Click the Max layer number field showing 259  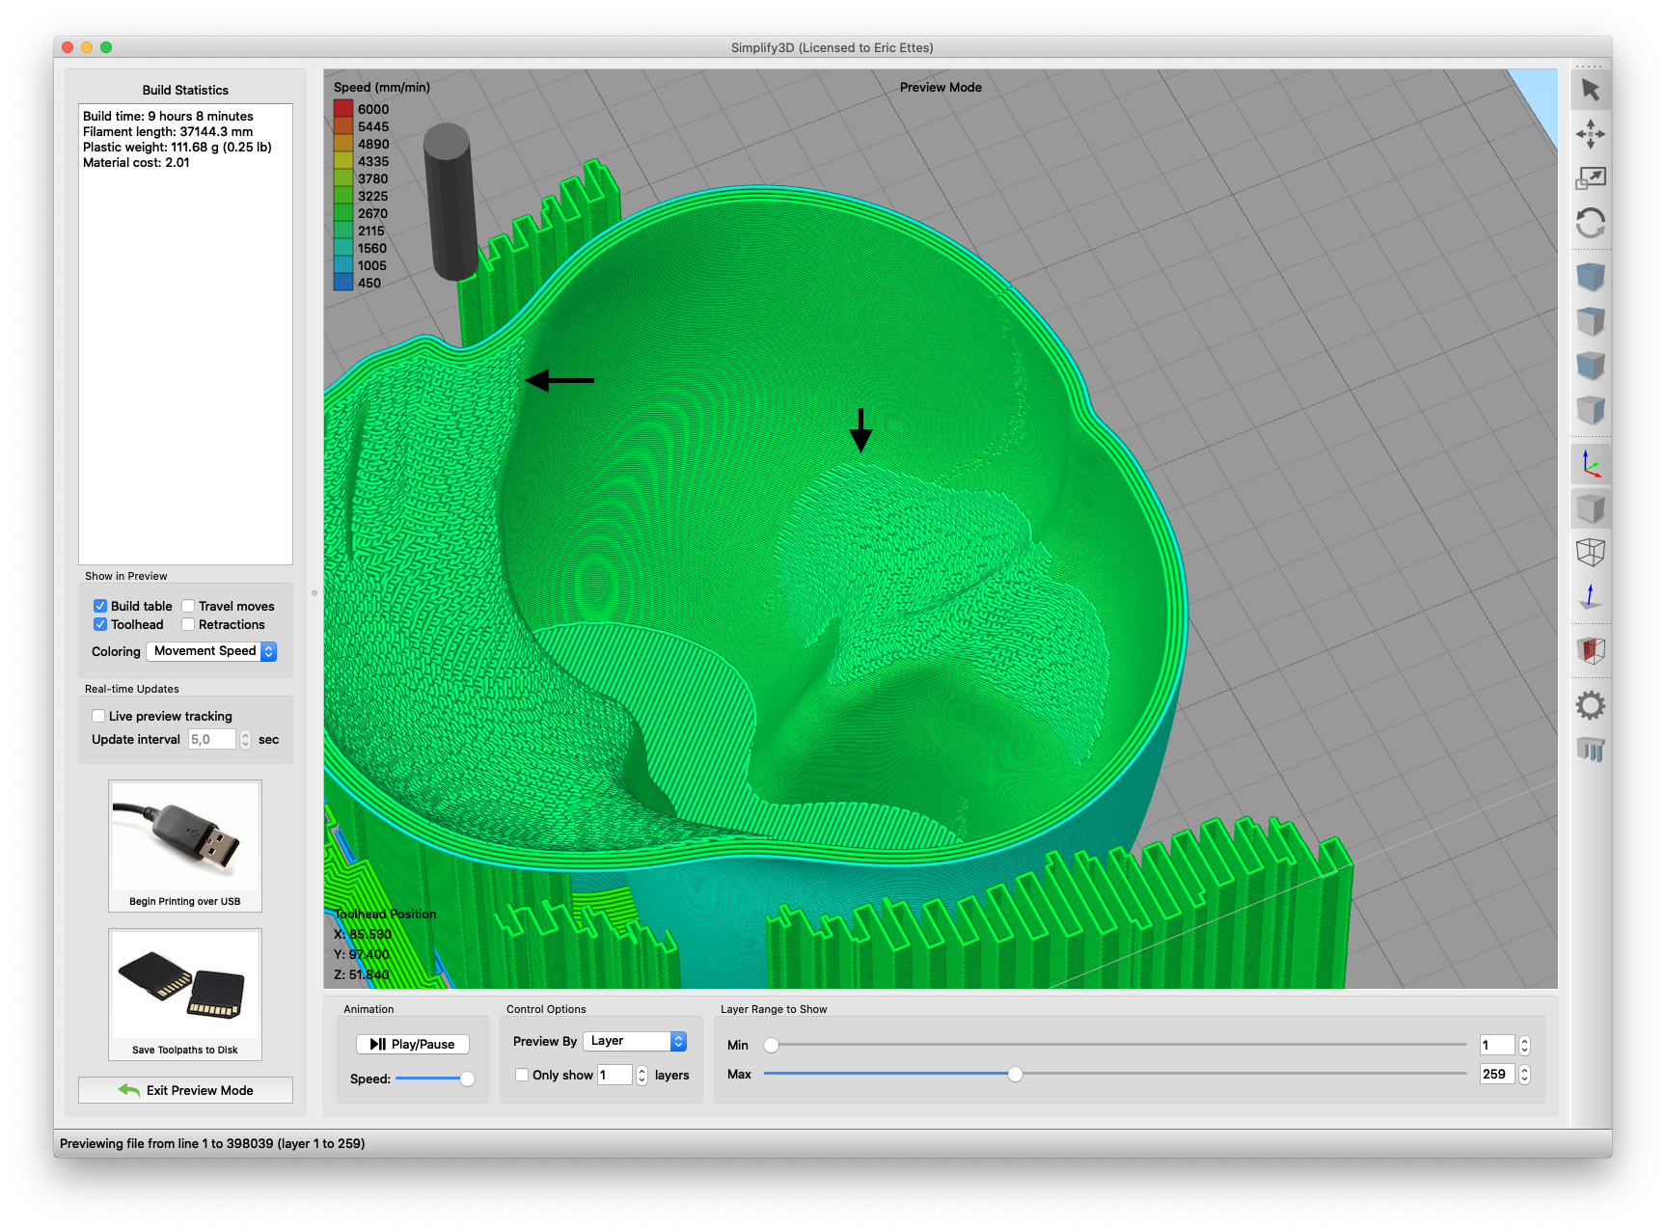(1497, 1074)
